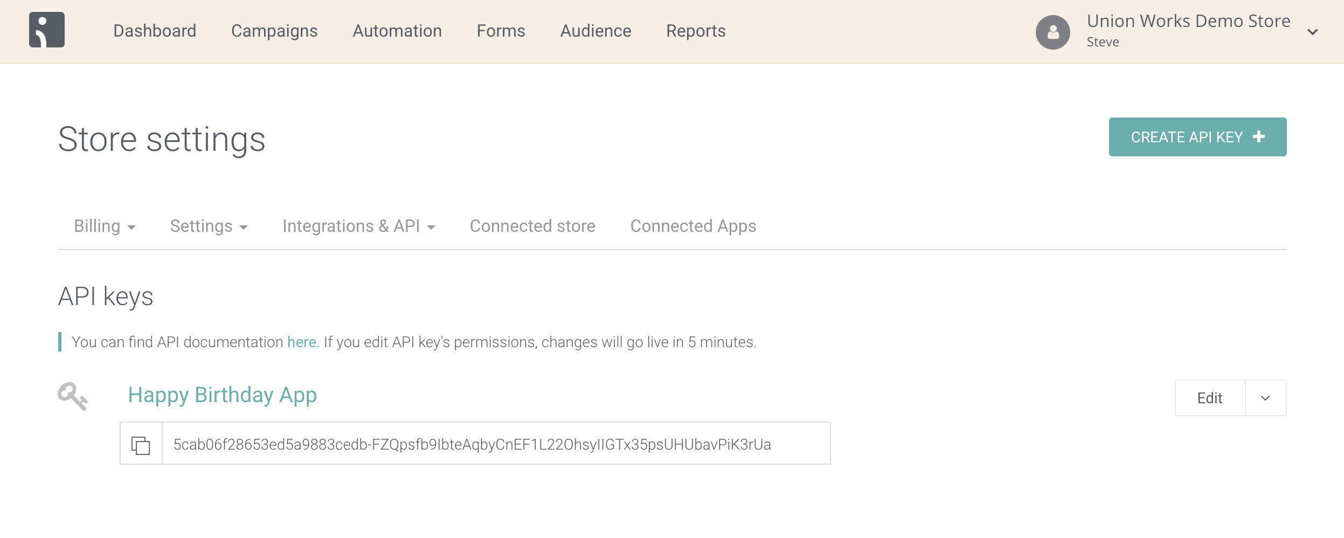Open the Campaigns menu item

point(274,31)
